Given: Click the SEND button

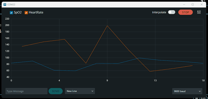Looking at the screenshot, I should point(56,91).
